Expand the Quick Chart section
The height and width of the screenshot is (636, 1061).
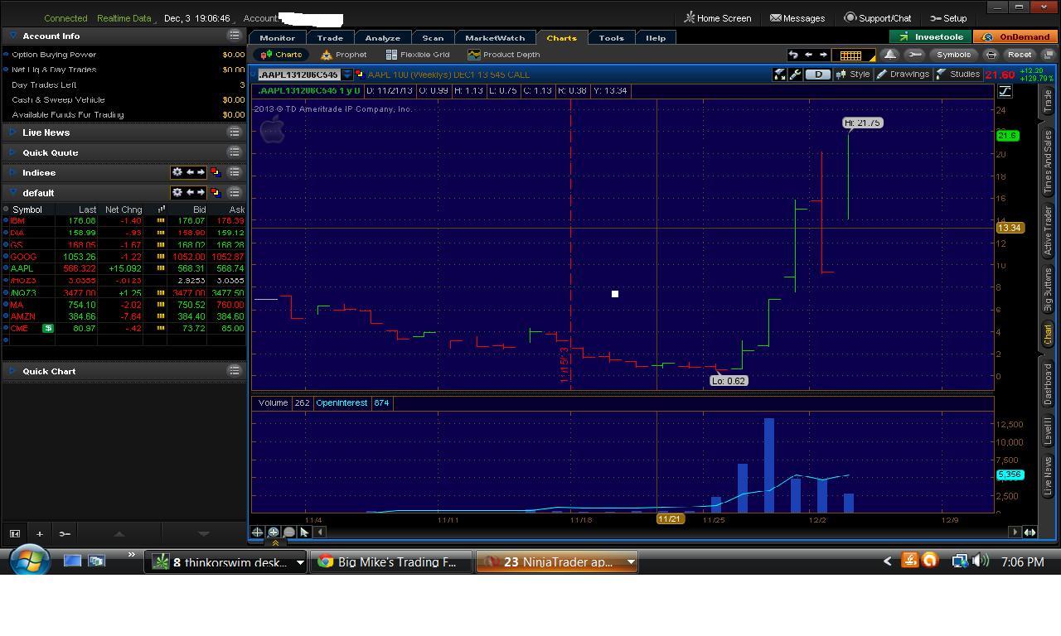[x=13, y=371]
